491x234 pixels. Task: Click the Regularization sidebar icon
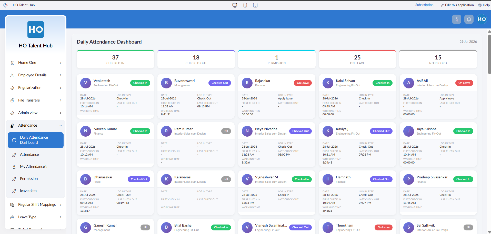coord(12,88)
